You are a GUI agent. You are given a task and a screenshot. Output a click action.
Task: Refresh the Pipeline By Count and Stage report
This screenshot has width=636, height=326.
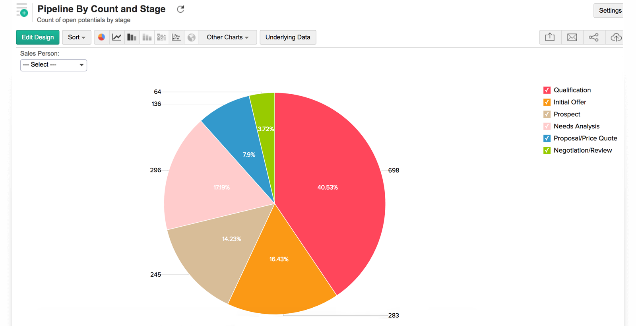[180, 9]
